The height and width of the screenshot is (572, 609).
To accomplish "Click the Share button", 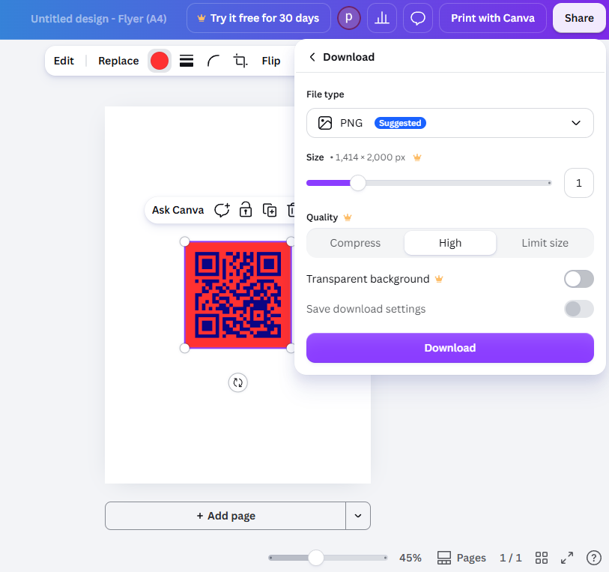I will (x=579, y=18).
